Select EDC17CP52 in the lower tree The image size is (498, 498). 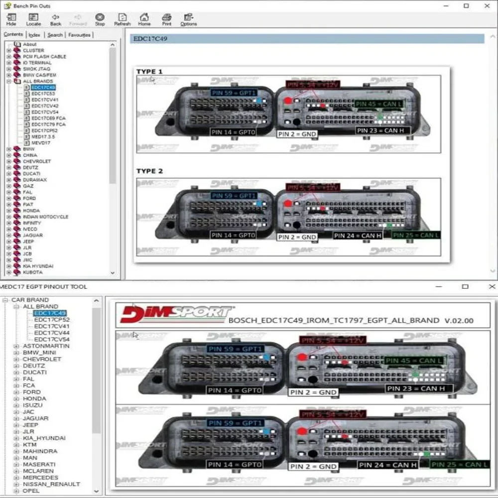[52, 320]
